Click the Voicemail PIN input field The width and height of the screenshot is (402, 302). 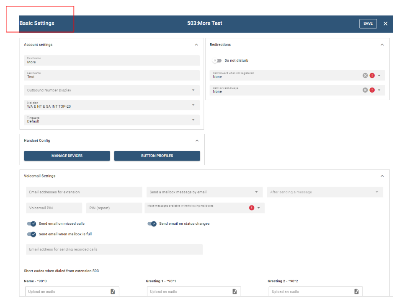point(54,208)
